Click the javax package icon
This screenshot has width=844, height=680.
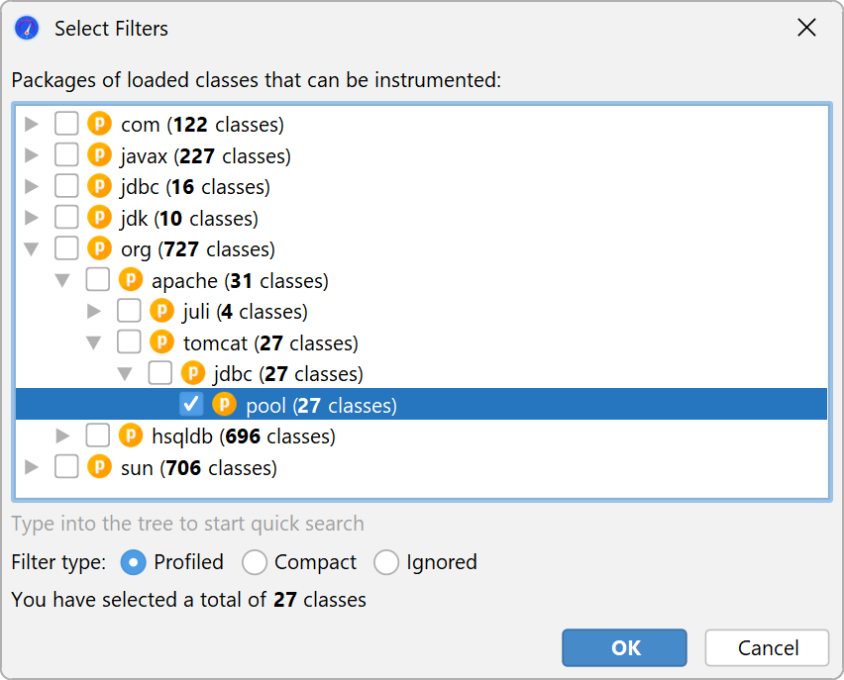99,155
